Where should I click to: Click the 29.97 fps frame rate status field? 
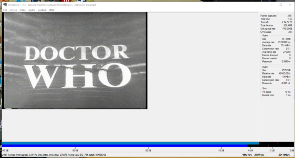coord(259,155)
